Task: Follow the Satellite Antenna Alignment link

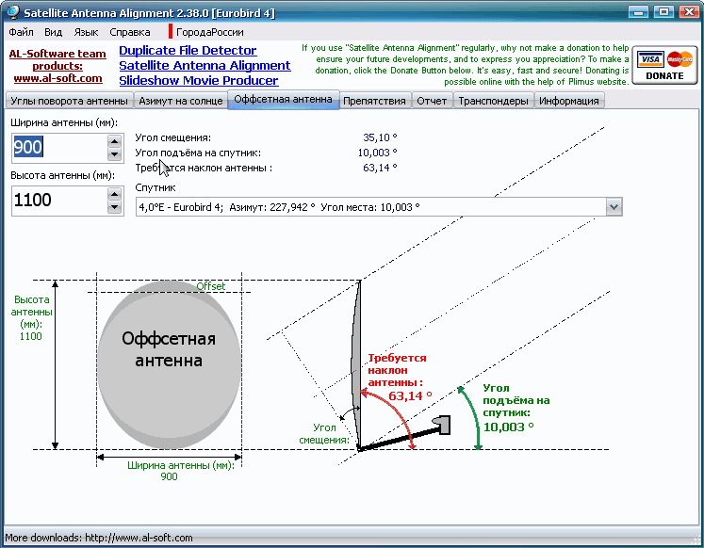Action: (x=205, y=66)
